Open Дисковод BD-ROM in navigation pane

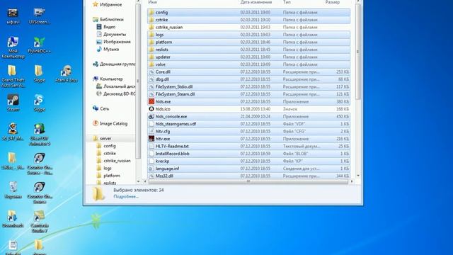tap(115, 94)
